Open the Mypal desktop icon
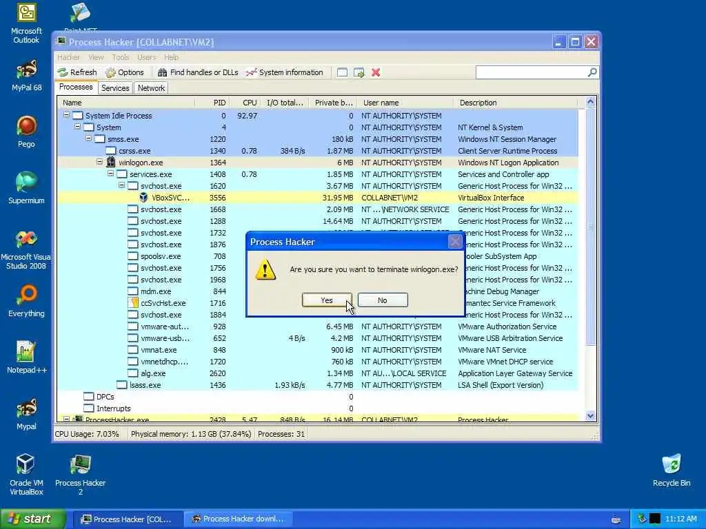Image resolution: width=706 pixels, height=529 pixels. pyautogui.click(x=26, y=414)
